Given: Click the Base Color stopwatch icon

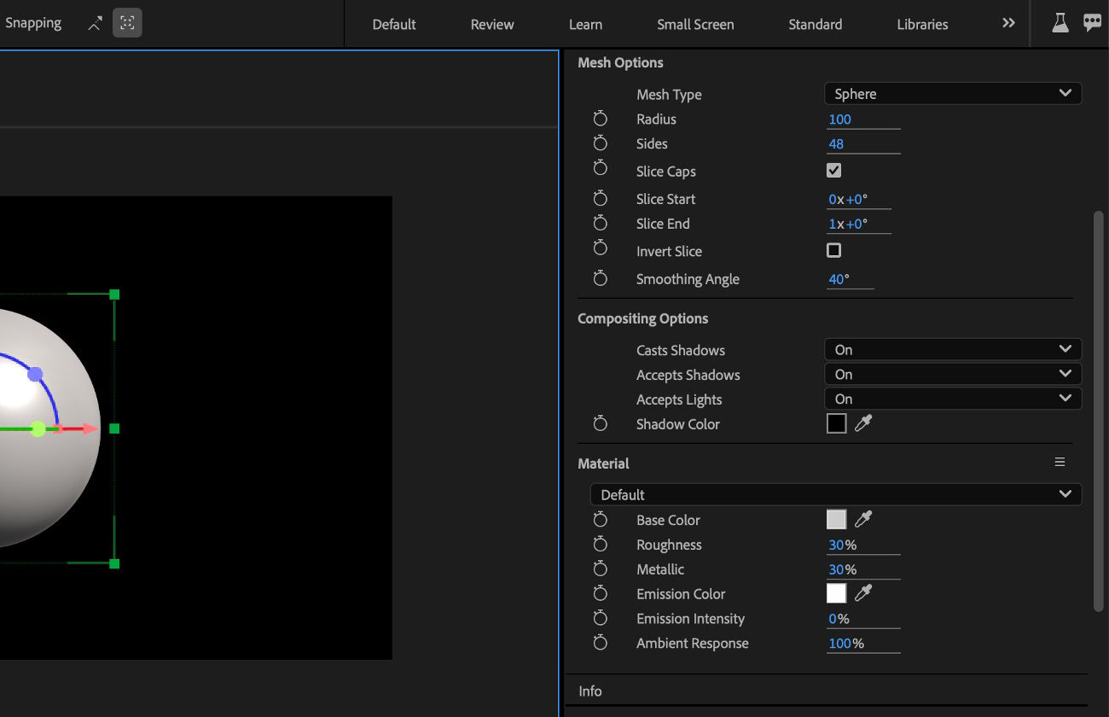Looking at the screenshot, I should [x=601, y=519].
